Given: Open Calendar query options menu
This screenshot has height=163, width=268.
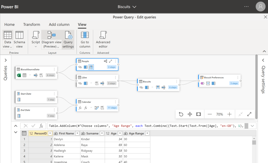Looking at the screenshot, I should (116, 102).
